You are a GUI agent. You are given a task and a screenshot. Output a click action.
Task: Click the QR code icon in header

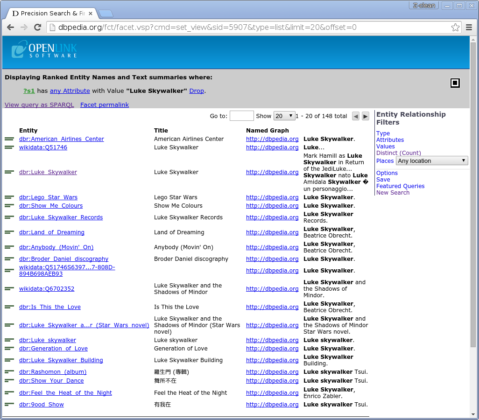[x=455, y=83]
